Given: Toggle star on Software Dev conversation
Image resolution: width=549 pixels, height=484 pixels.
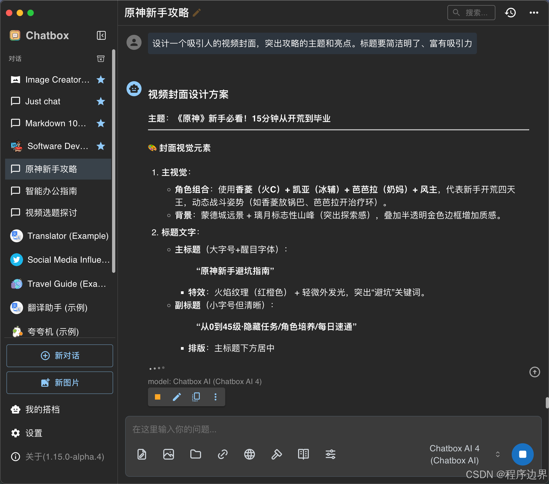Looking at the screenshot, I should pyautogui.click(x=101, y=146).
